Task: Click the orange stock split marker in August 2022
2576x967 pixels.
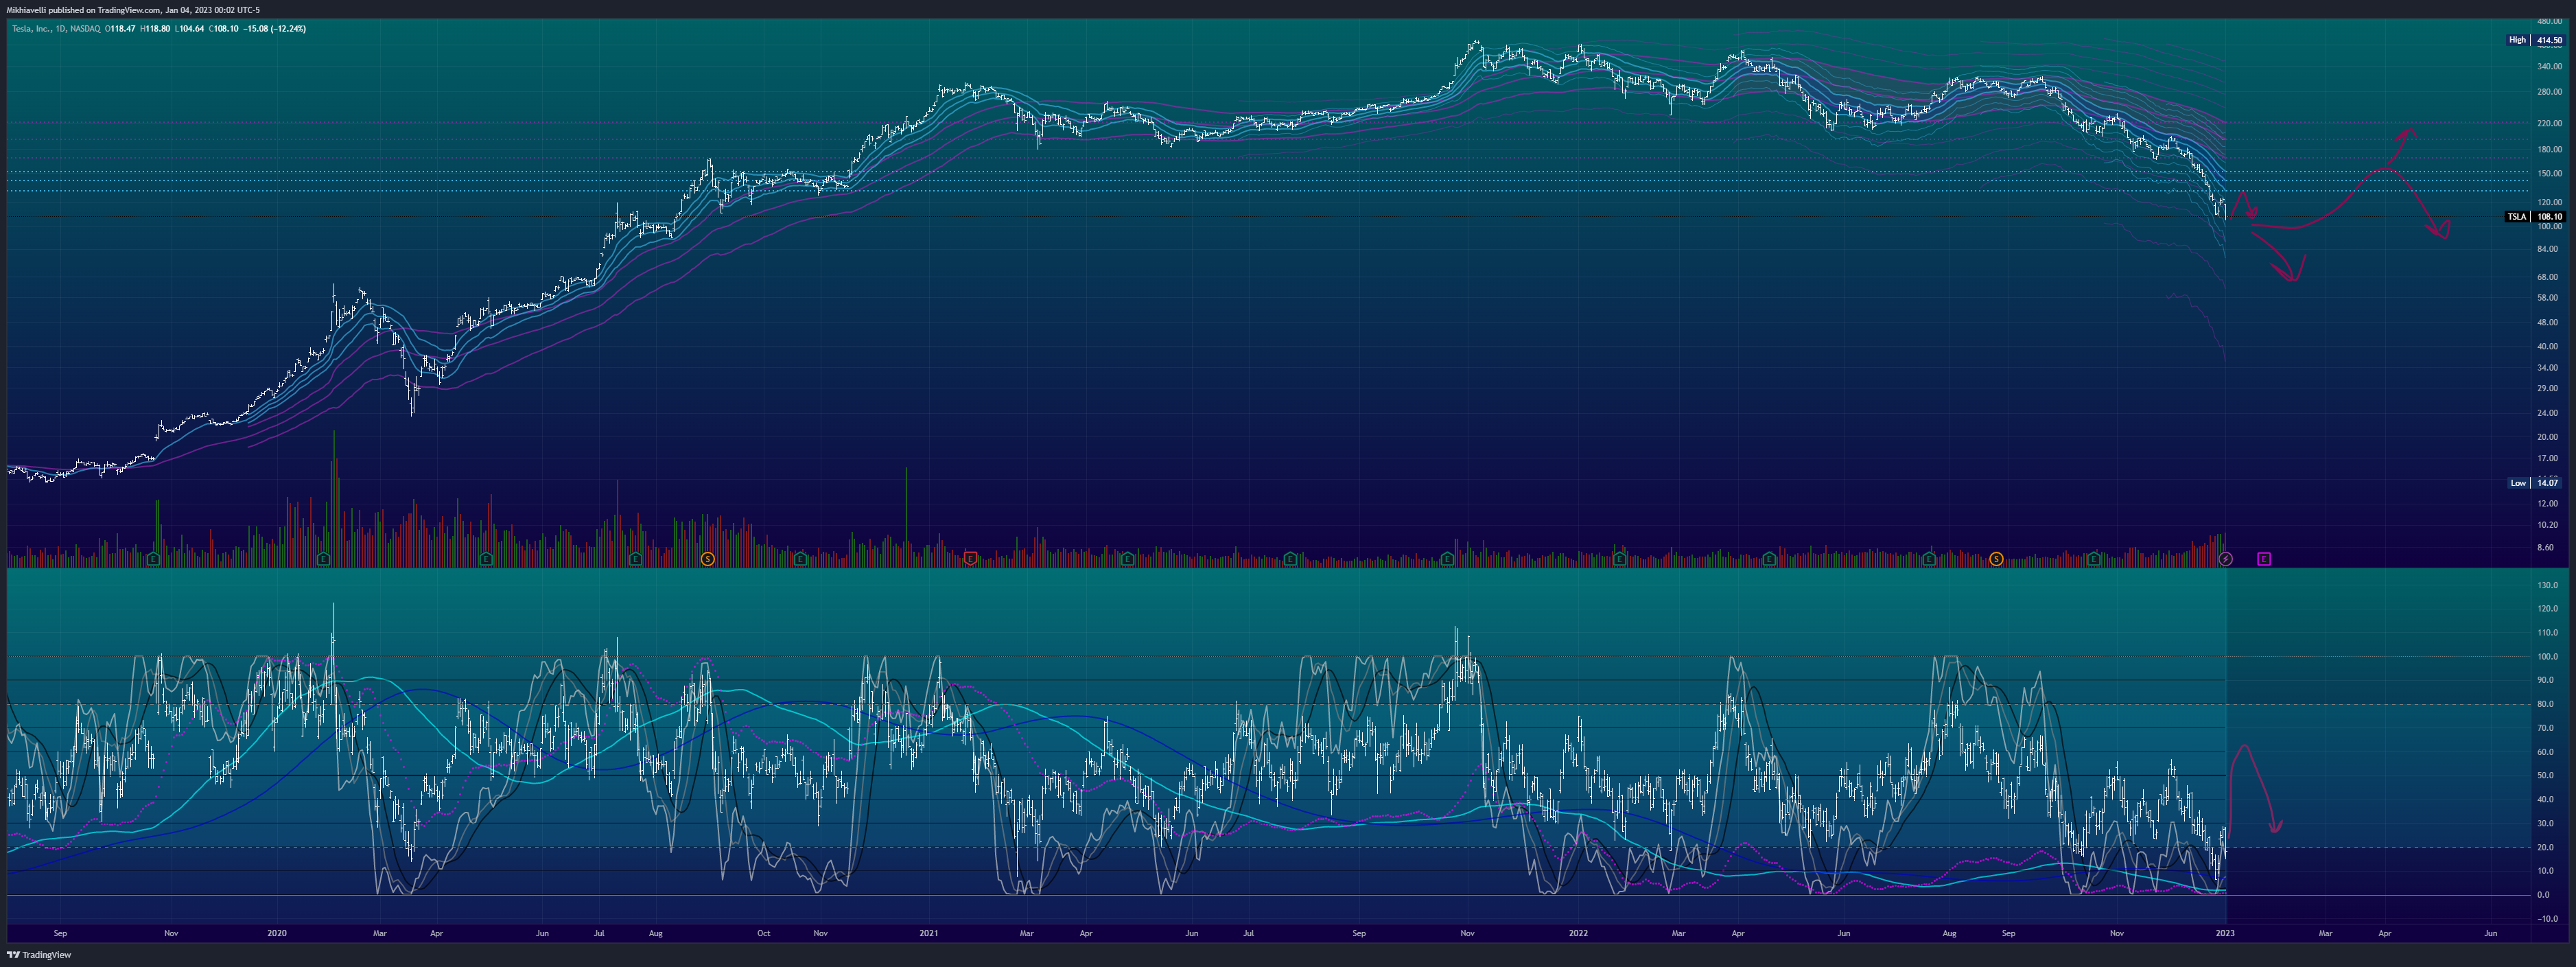Action: click(x=1996, y=559)
